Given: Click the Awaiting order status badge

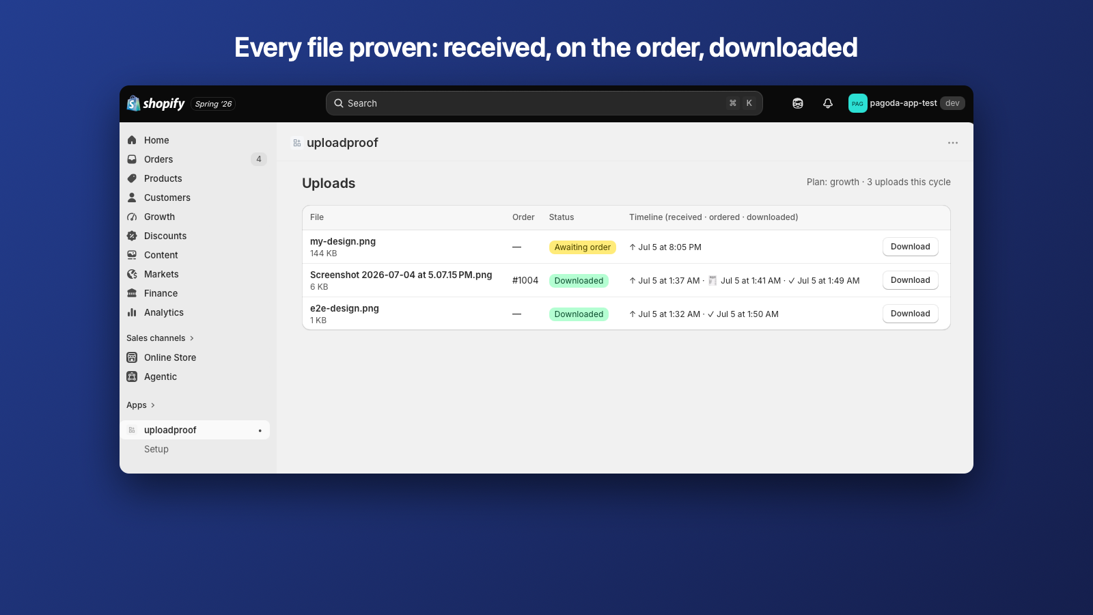Looking at the screenshot, I should 583,247.
